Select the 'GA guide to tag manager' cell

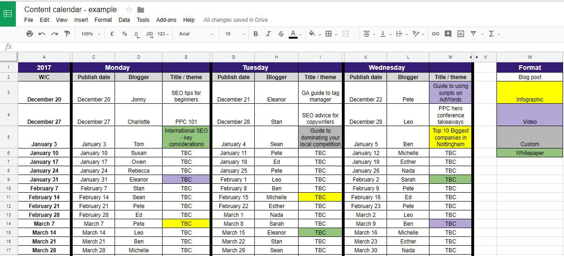(320, 93)
